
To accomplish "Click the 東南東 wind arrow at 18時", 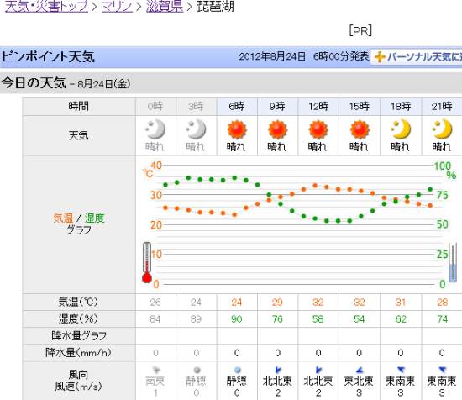I will coord(401,370).
